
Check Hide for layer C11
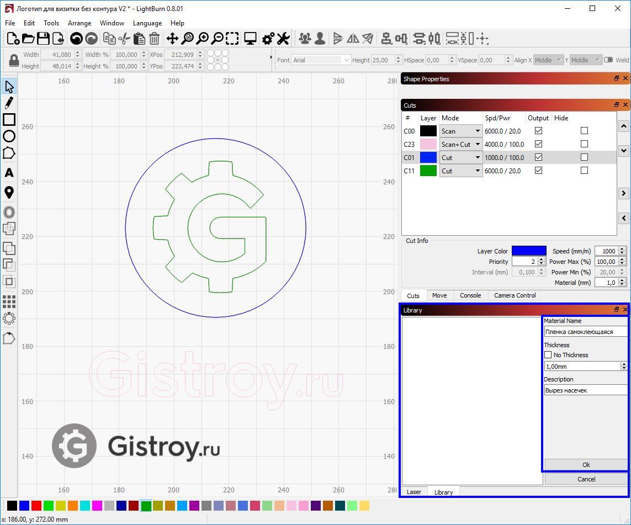(x=584, y=171)
